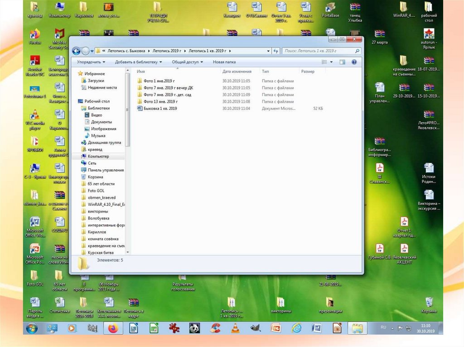The width and height of the screenshot is (464, 347).
Task: Open the Общий доступ dropdown
Action: pos(187,62)
